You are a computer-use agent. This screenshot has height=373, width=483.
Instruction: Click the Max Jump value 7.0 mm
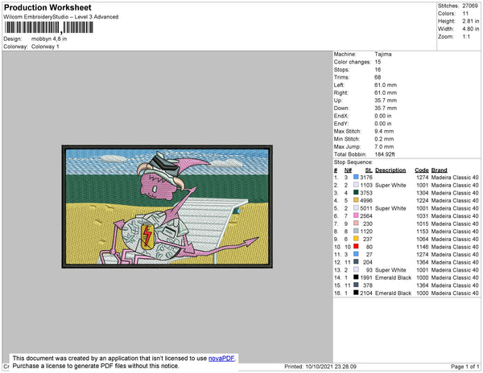click(384, 146)
